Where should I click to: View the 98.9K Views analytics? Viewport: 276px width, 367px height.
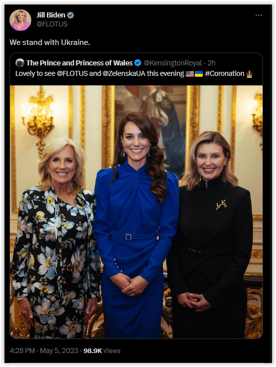click(102, 351)
